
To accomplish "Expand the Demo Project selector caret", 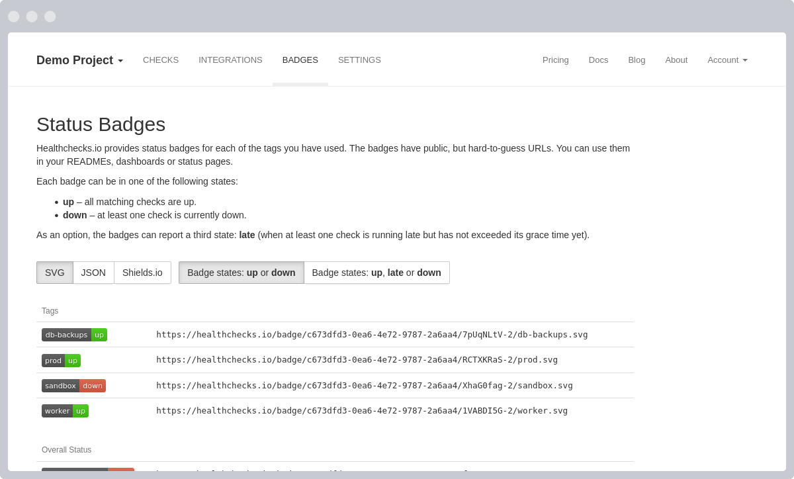I will (x=120, y=60).
